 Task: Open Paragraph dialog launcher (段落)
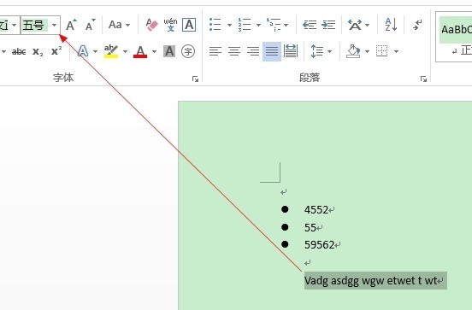(x=424, y=79)
